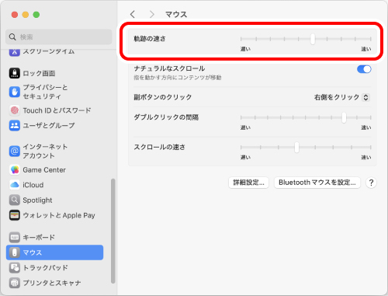Go back with the left chevron
This screenshot has height=296, width=388.
pyautogui.click(x=133, y=14)
